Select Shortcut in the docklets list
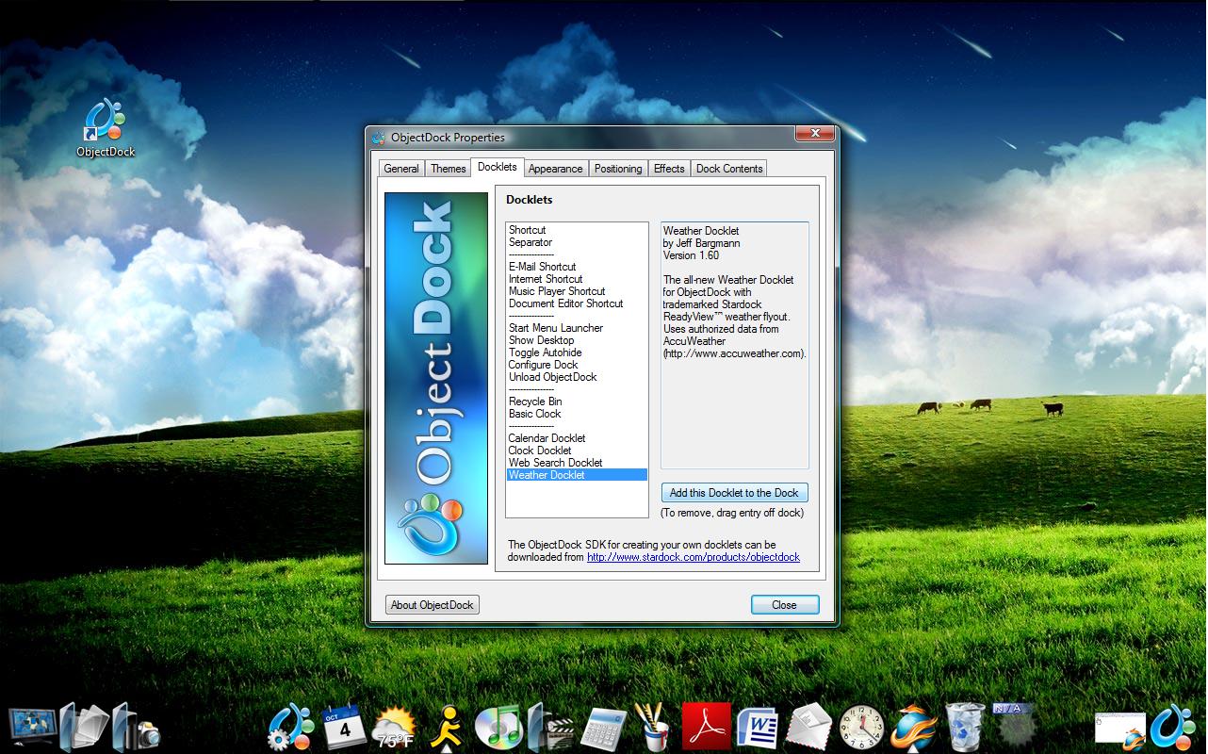The height and width of the screenshot is (754, 1208). tap(528, 230)
